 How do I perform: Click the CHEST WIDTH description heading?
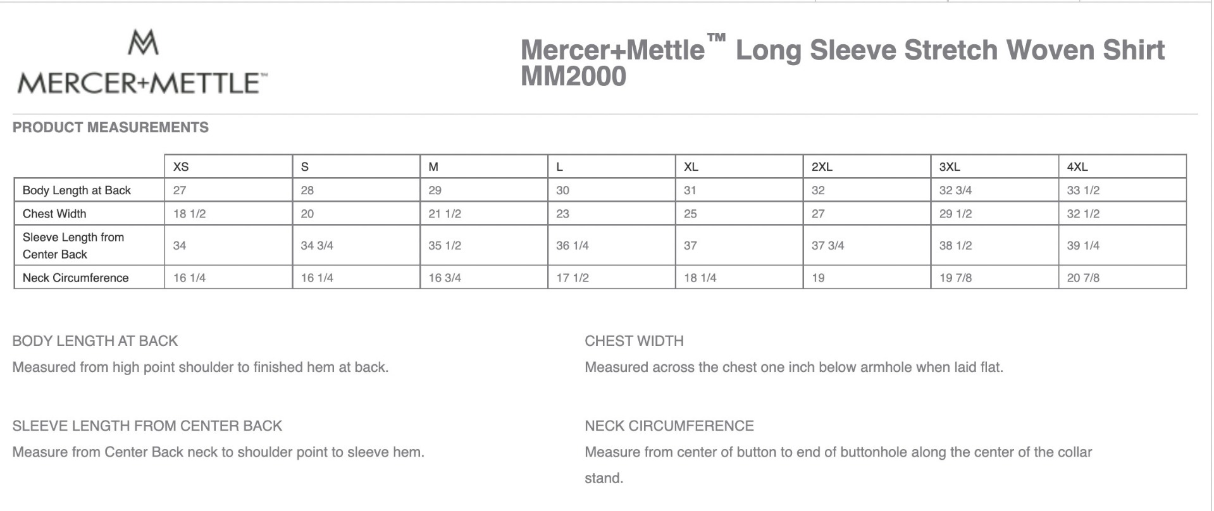click(634, 341)
